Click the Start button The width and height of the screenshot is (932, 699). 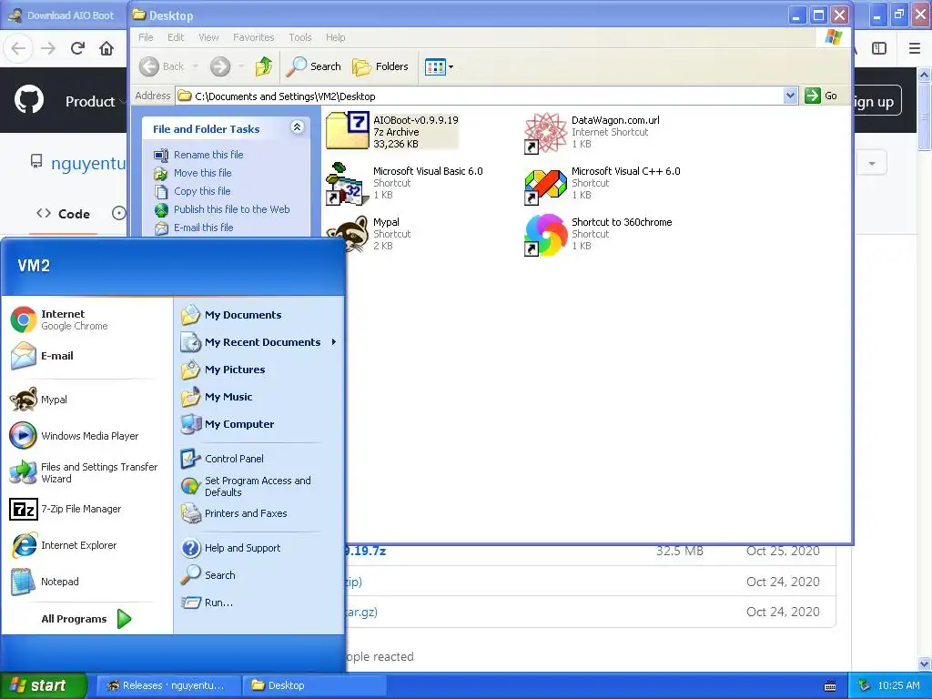pos(44,685)
